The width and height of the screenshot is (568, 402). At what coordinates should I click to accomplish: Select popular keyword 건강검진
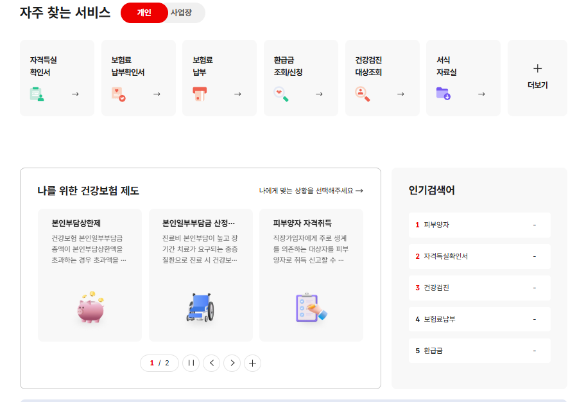click(436, 288)
